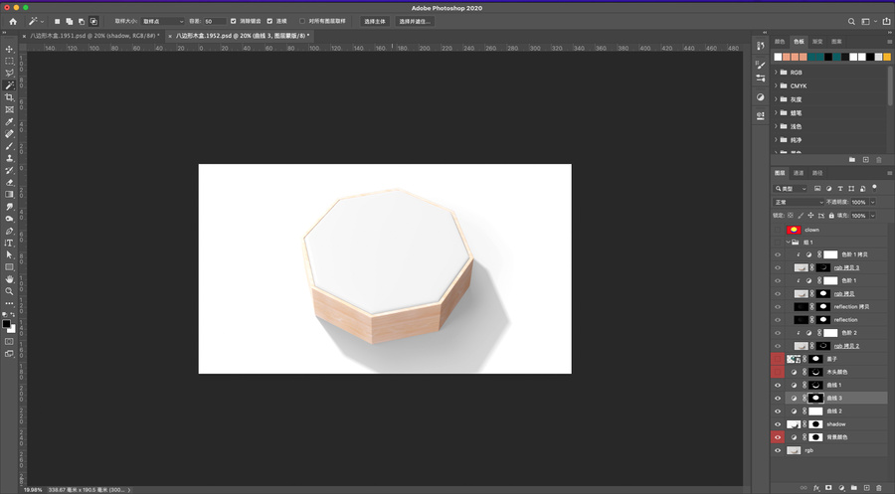Screen dimensions: 895x494
Task: Hide the shadow layer
Action: click(778, 424)
